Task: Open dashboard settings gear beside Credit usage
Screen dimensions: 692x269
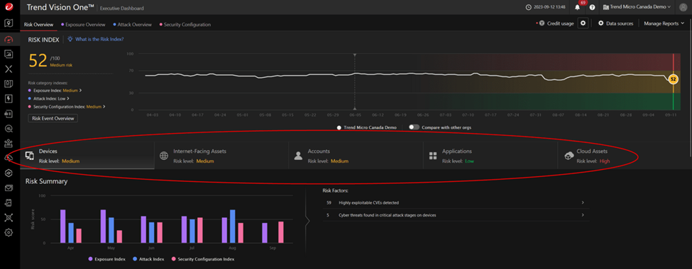Action: click(x=583, y=23)
